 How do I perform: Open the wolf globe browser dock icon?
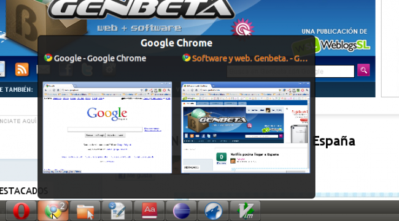213,211
